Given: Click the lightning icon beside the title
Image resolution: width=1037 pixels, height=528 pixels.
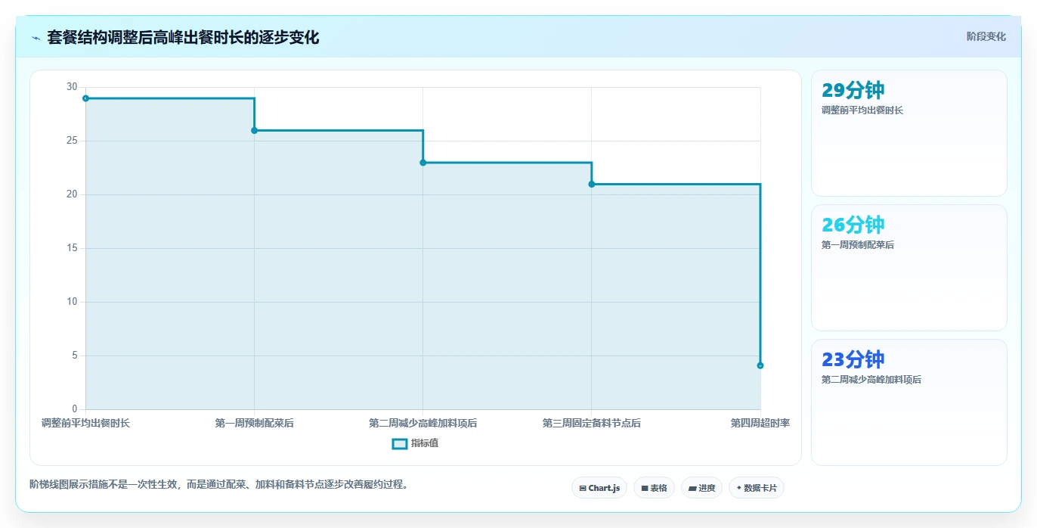Looking at the screenshot, I should pyautogui.click(x=36, y=37).
